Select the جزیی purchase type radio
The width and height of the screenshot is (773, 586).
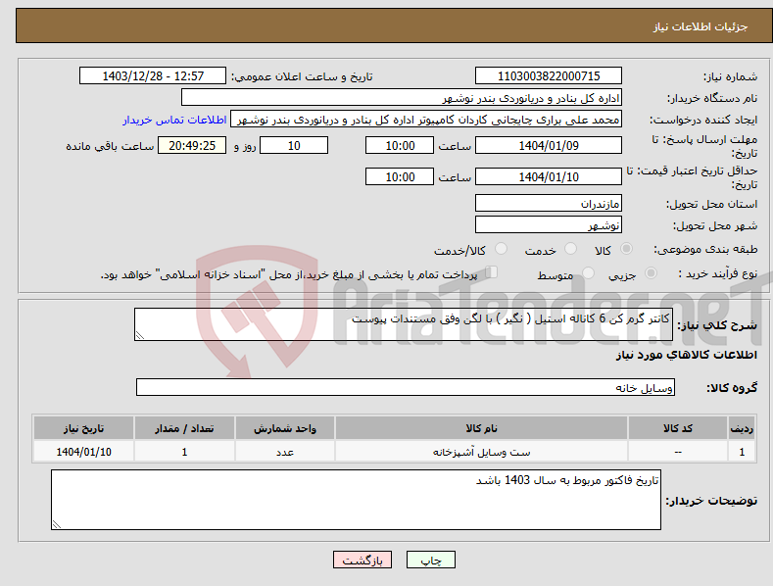(651, 273)
